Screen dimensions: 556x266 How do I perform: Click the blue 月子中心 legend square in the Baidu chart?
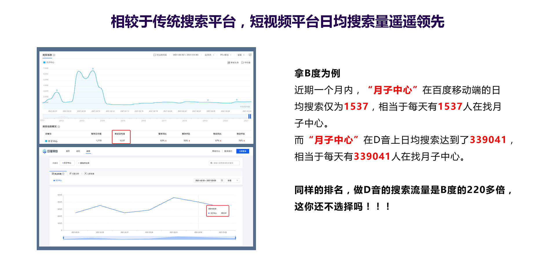pyautogui.click(x=44, y=62)
